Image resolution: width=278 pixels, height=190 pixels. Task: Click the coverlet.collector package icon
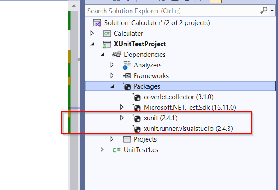click(137, 97)
